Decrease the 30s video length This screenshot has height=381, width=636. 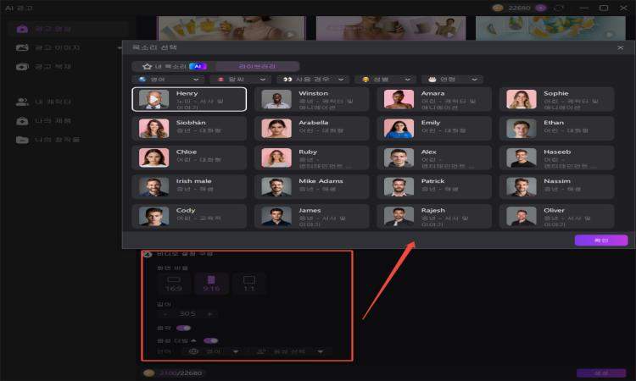(x=165, y=314)
